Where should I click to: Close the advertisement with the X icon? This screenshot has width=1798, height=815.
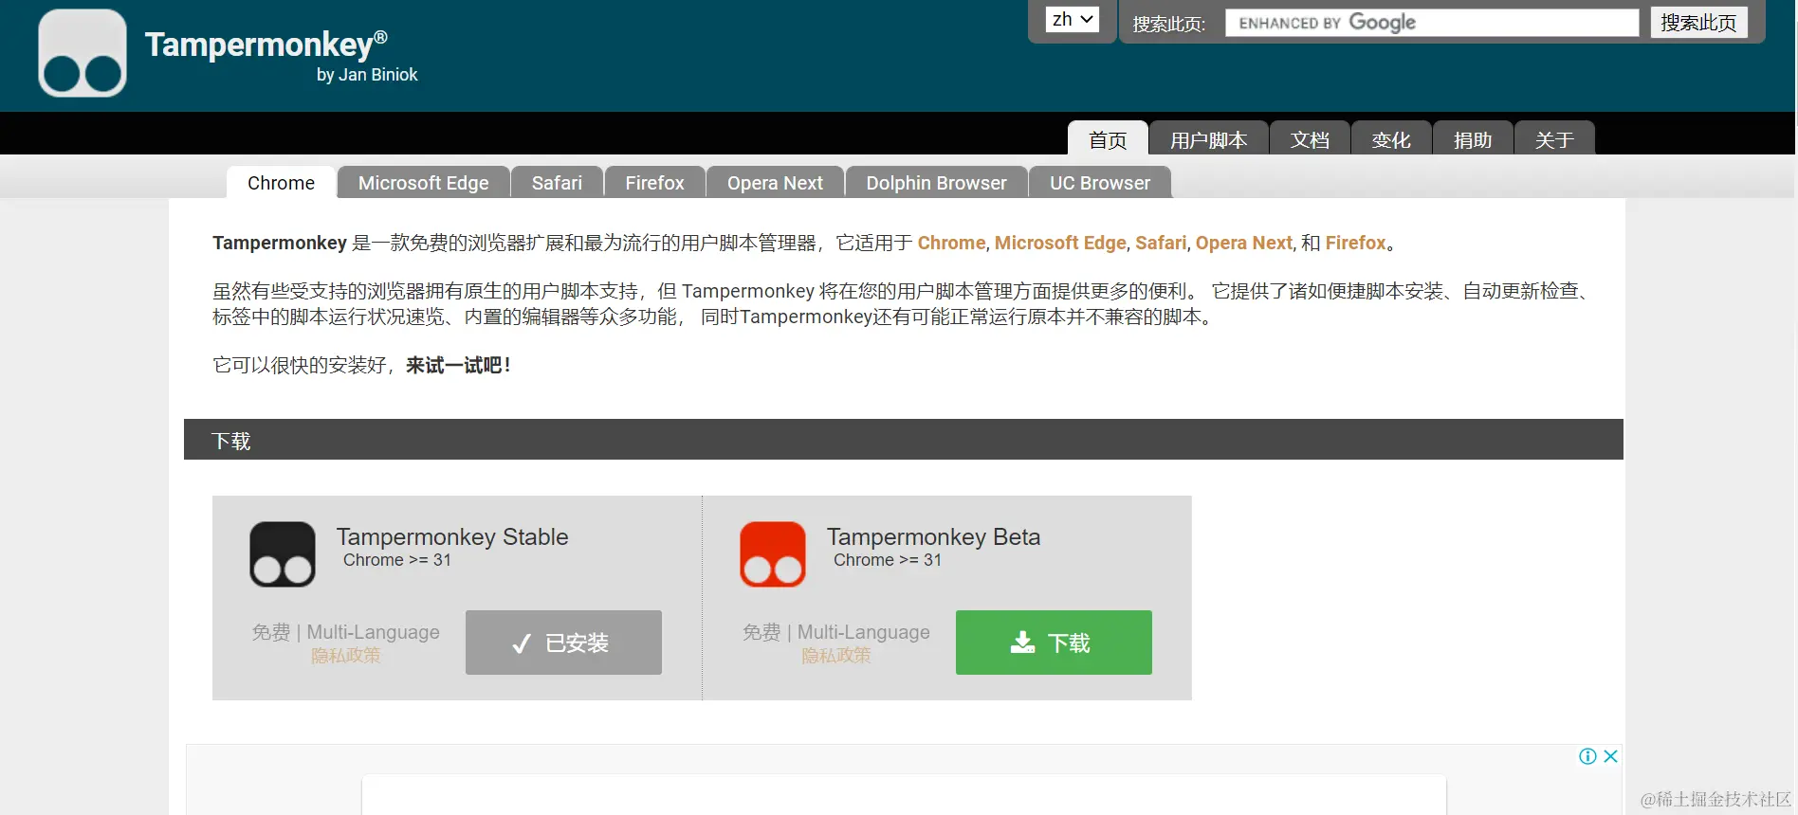1610,756
